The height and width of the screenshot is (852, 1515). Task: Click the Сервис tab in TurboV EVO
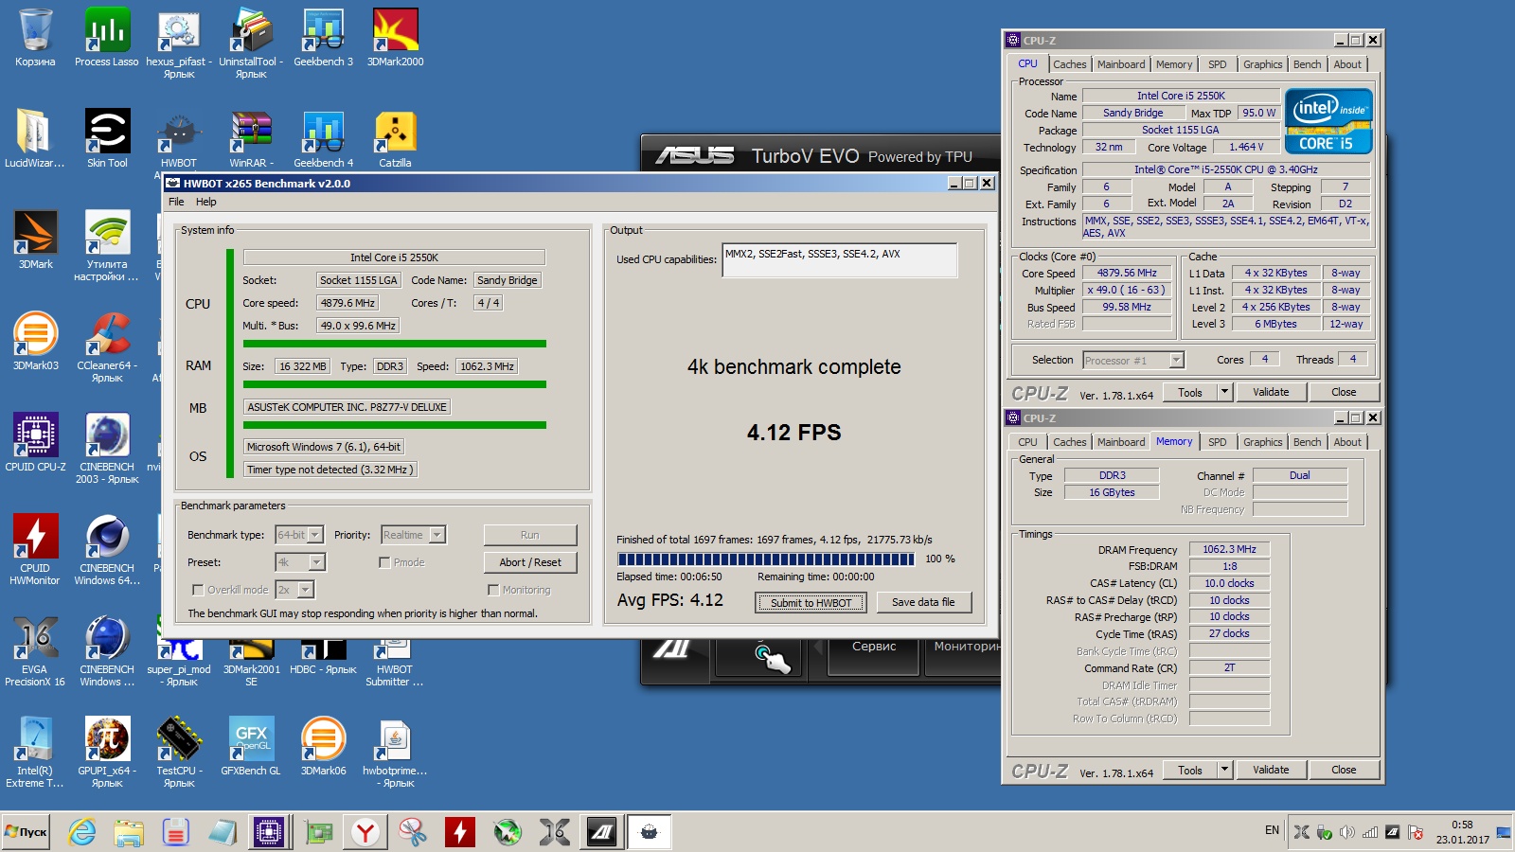point(874,647)
